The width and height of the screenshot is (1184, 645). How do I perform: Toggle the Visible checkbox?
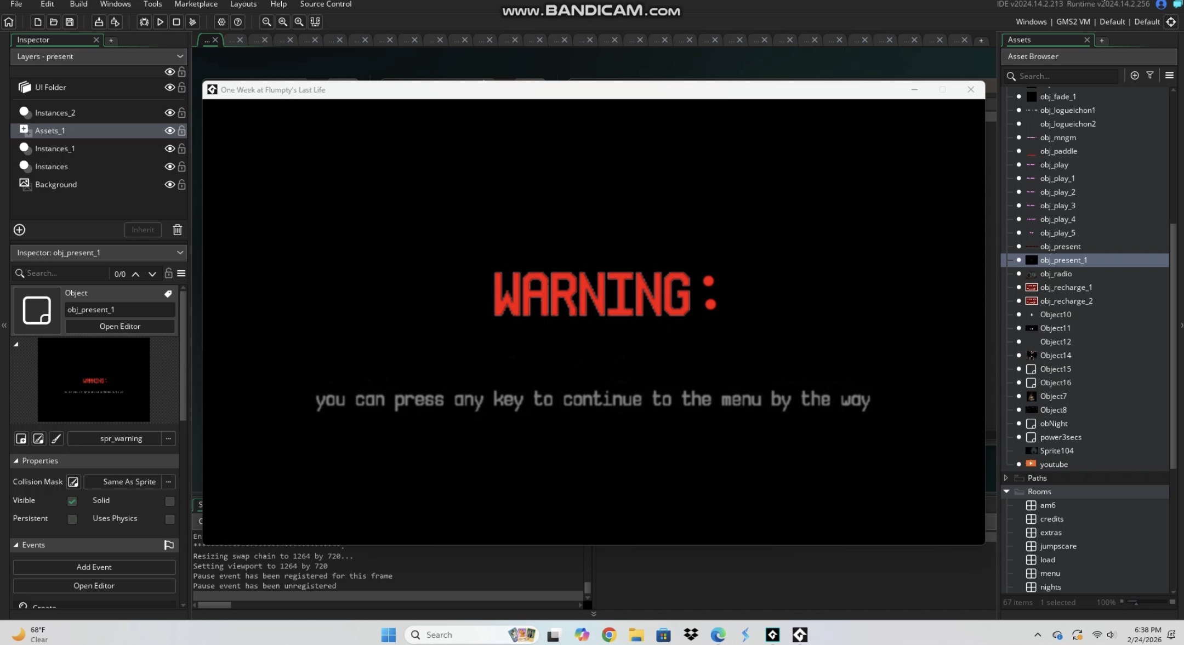pyautogui.click(x=72, y=501)
